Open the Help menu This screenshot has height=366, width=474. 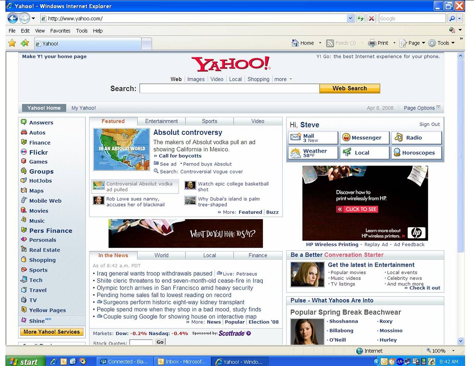coord(98,31)
